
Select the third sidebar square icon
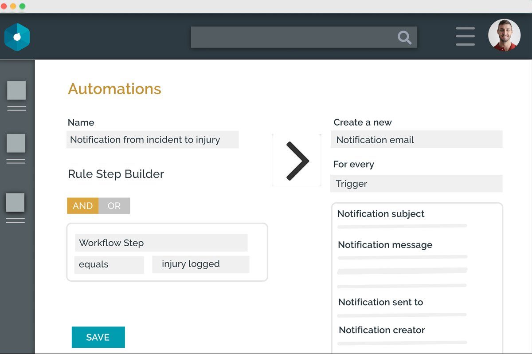point(15,202)
